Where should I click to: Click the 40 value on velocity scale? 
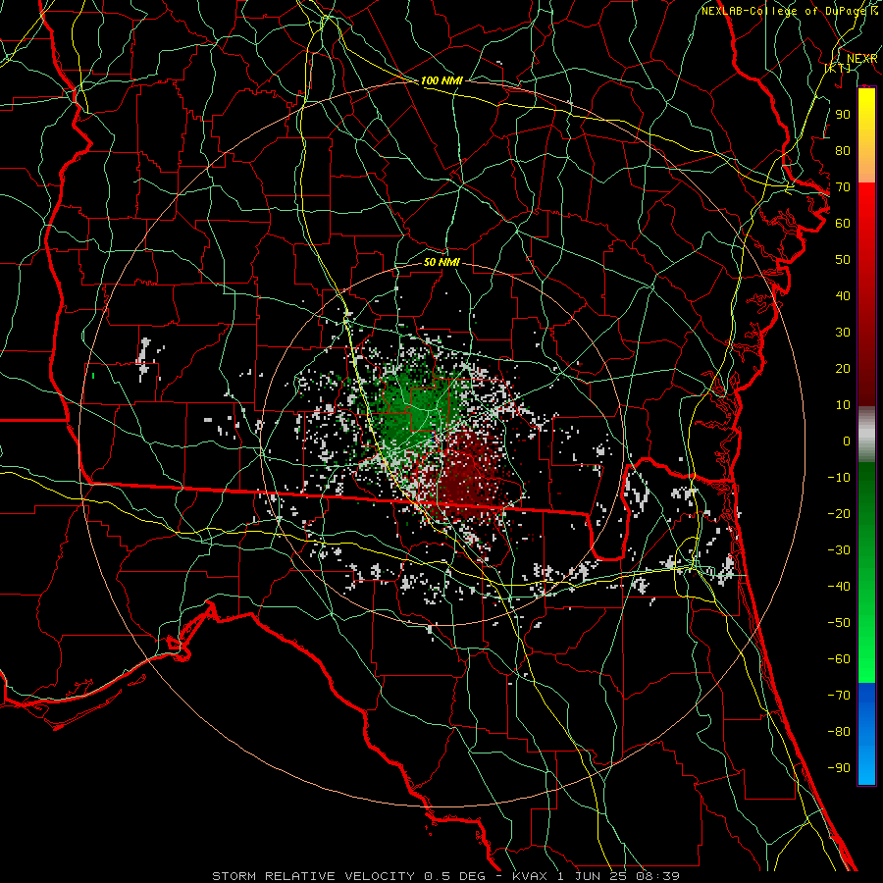[843, 295]
